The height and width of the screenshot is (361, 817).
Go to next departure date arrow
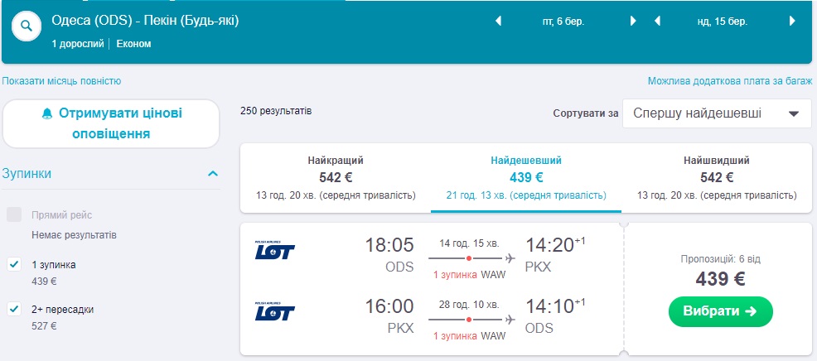click(634, 22)
